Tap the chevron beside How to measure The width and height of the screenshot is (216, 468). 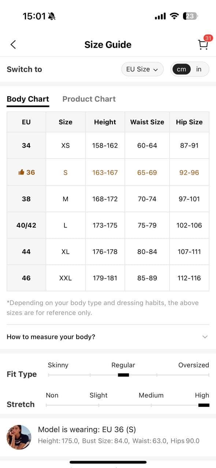click(205, 337)
